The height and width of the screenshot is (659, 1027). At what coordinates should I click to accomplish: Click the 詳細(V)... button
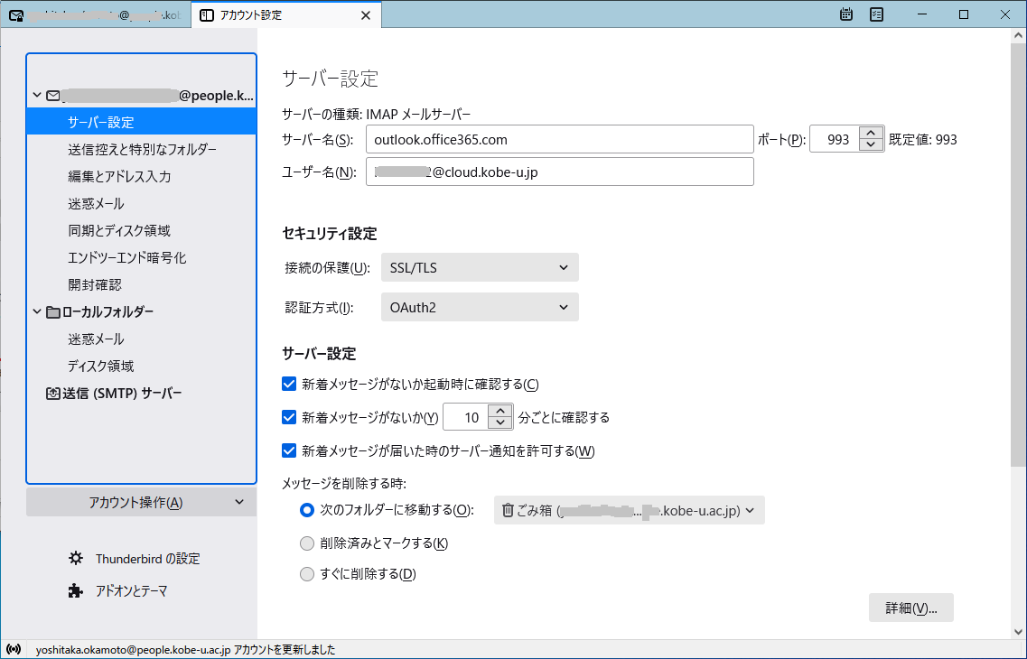911,608
